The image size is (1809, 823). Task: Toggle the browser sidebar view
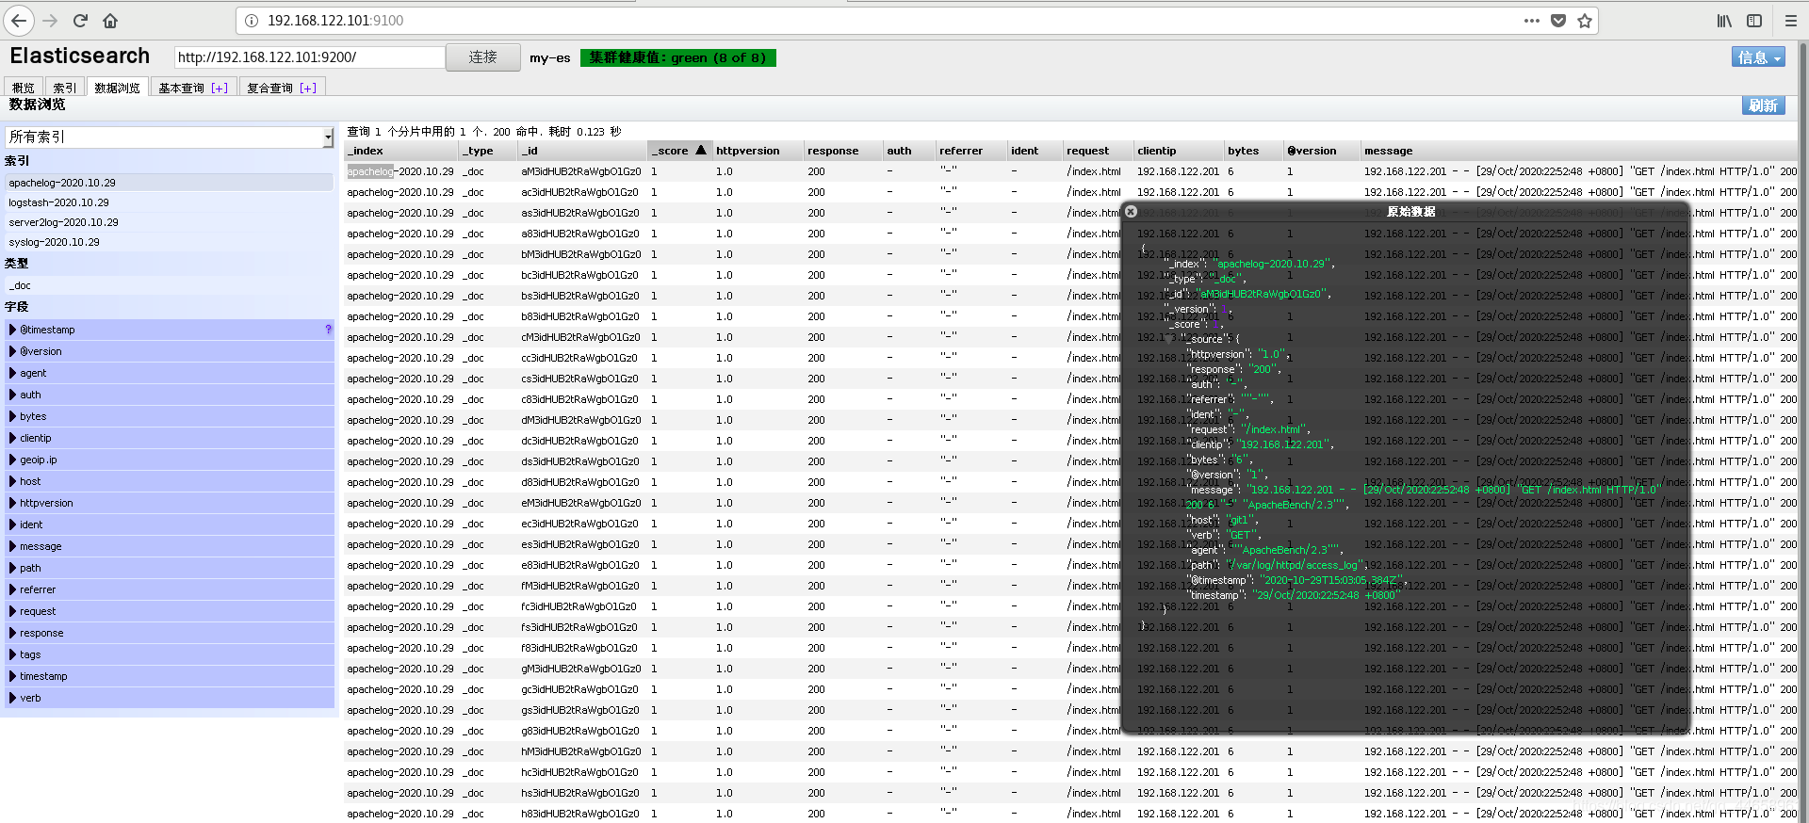click(x=1754, y=21)
